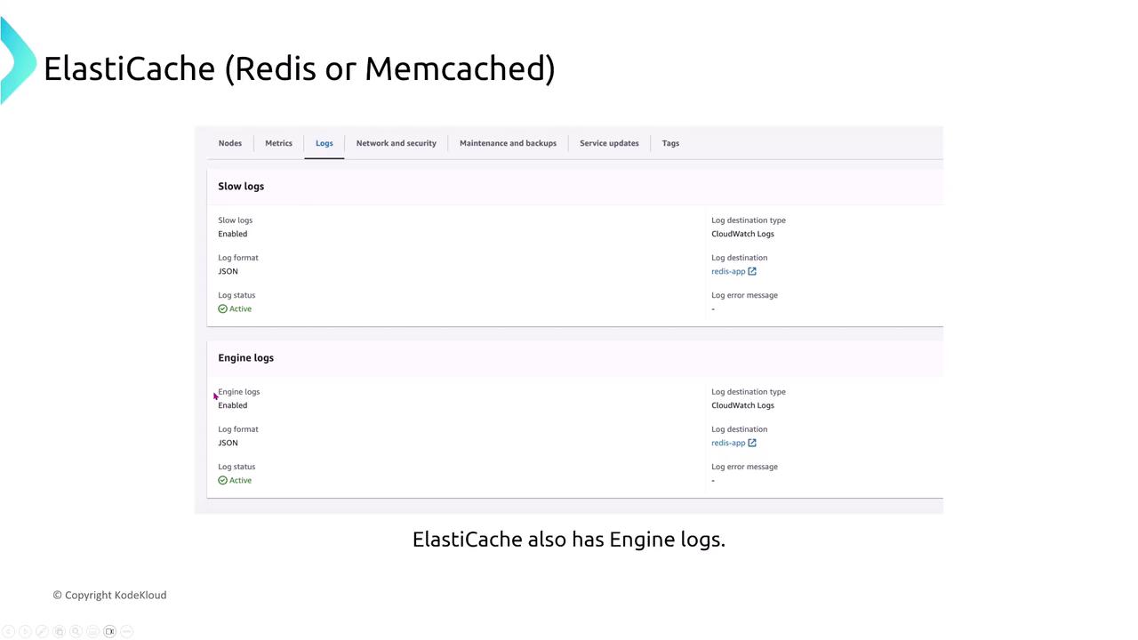Click external link icon in Slow logs section

tap(752, 271)
